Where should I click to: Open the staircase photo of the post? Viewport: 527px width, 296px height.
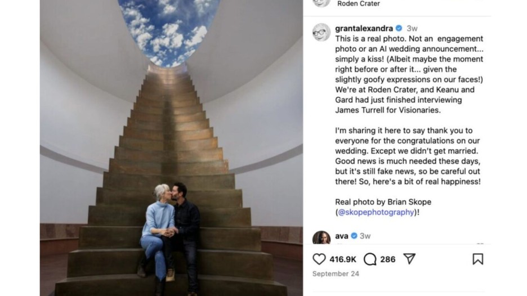[171, 148]
